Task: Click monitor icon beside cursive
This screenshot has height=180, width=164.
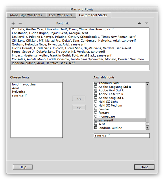Action: click(96, 109)
